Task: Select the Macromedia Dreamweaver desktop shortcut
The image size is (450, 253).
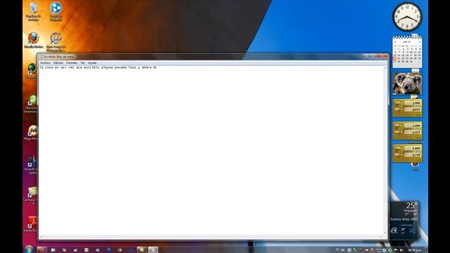Action: pyautogui.click(x=31, y=104)
